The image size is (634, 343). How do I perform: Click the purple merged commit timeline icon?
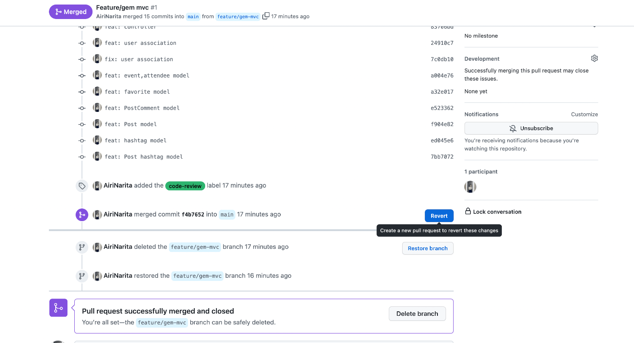point(82,215)
